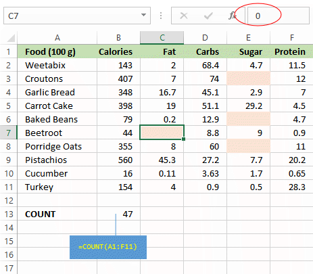Click the Enter checkmark formula bar icon
The height and width of the screenshot is (274, 313).
pos(208,16)
